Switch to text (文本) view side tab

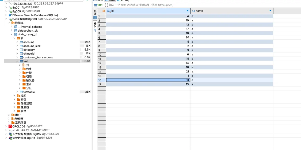click(x=95, y=27)
